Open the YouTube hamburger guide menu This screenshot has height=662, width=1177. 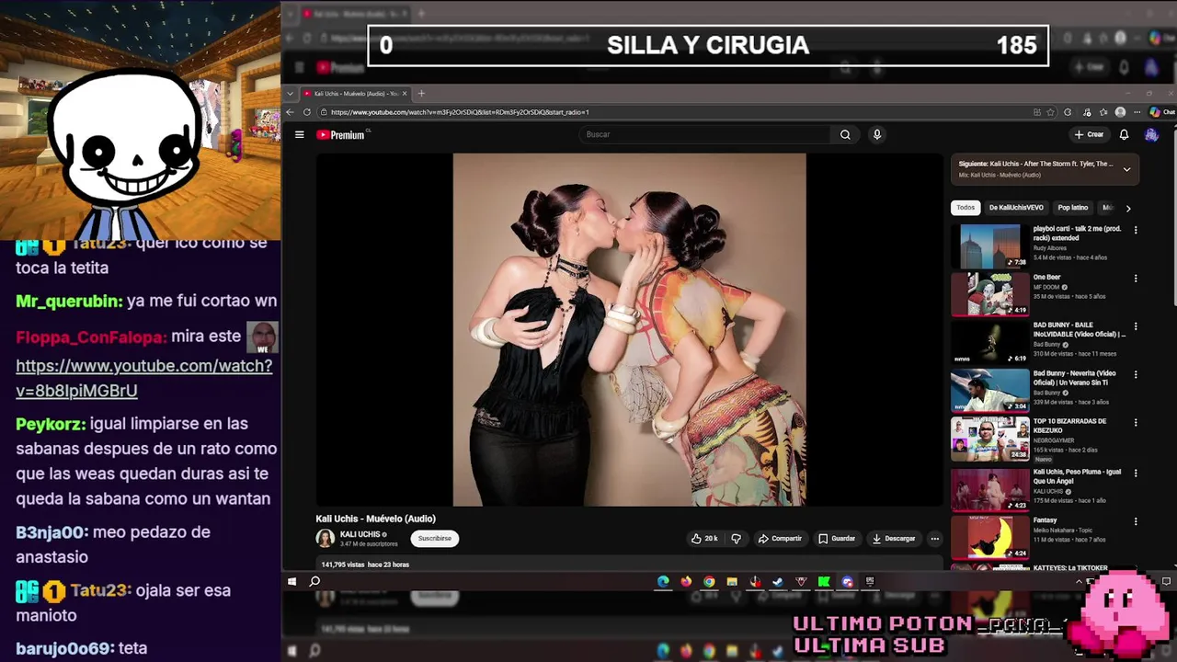point(299,134)
